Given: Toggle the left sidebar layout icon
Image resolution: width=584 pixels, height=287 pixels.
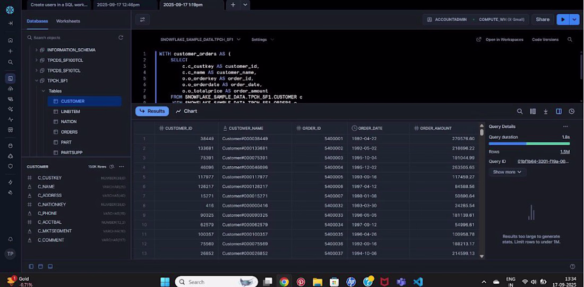Looking at the screenshot, I should [x=31, y=266].
